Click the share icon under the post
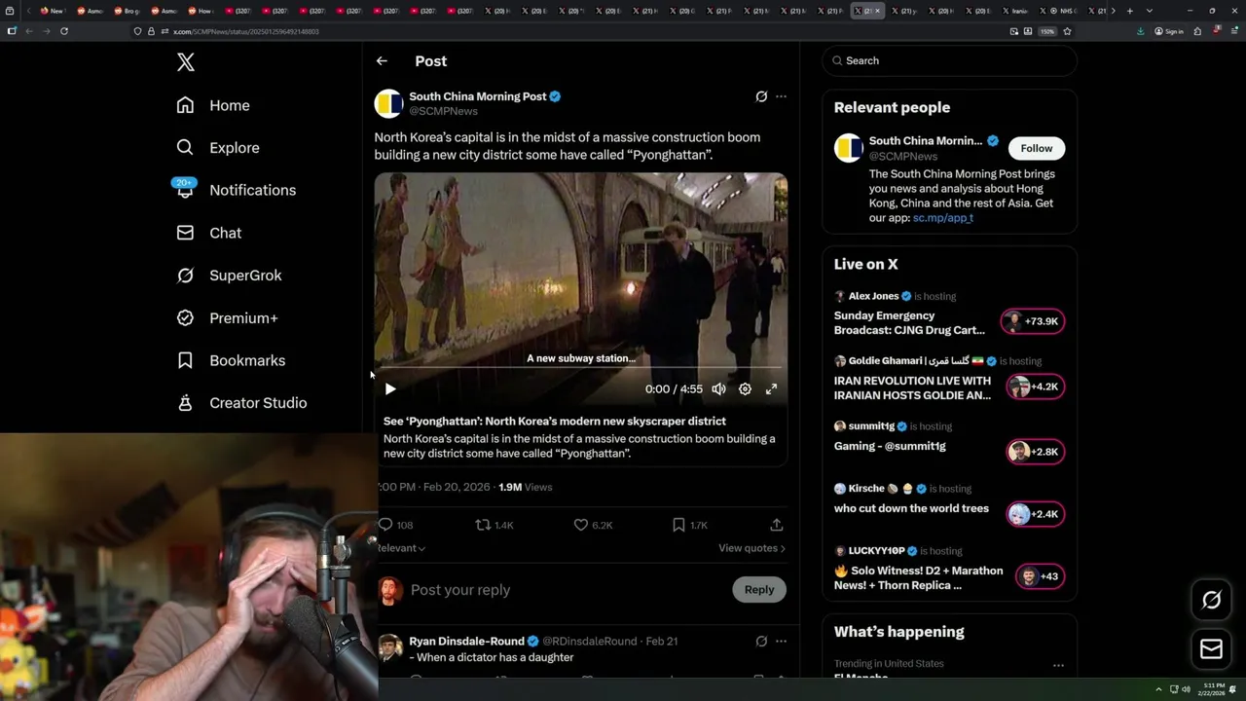1246x701 pixels. pos(777,525)
